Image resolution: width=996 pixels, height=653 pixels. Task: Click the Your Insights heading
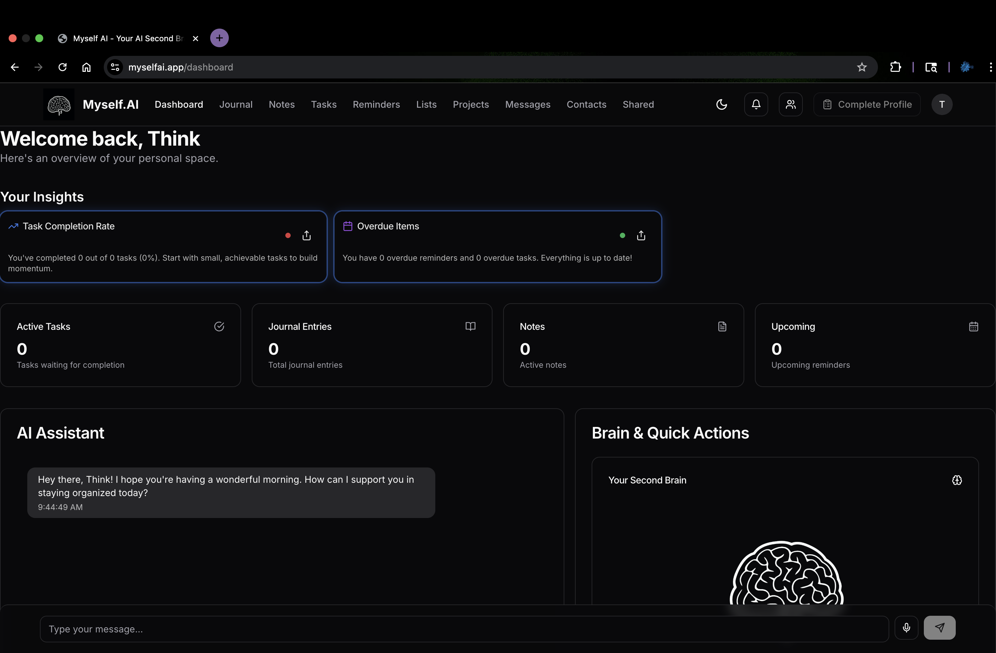(x=42, y=197)
